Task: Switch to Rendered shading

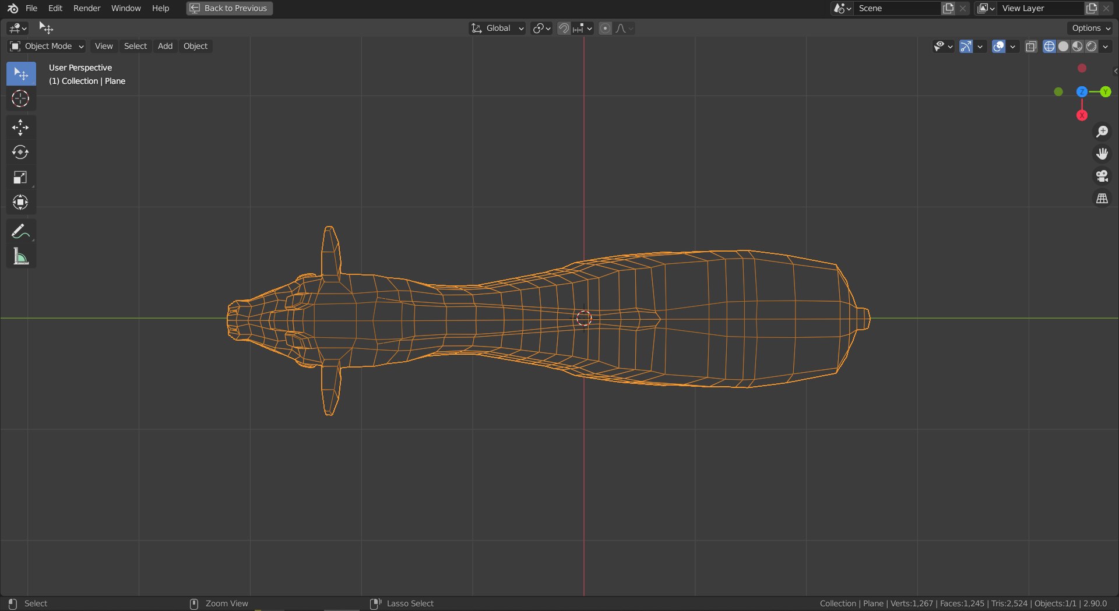Action: [1091, 46]
